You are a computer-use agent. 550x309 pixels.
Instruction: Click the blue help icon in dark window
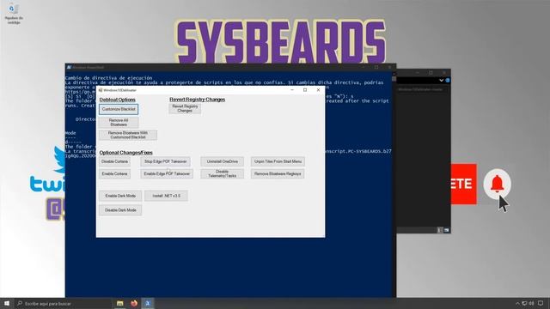[448, 80]
